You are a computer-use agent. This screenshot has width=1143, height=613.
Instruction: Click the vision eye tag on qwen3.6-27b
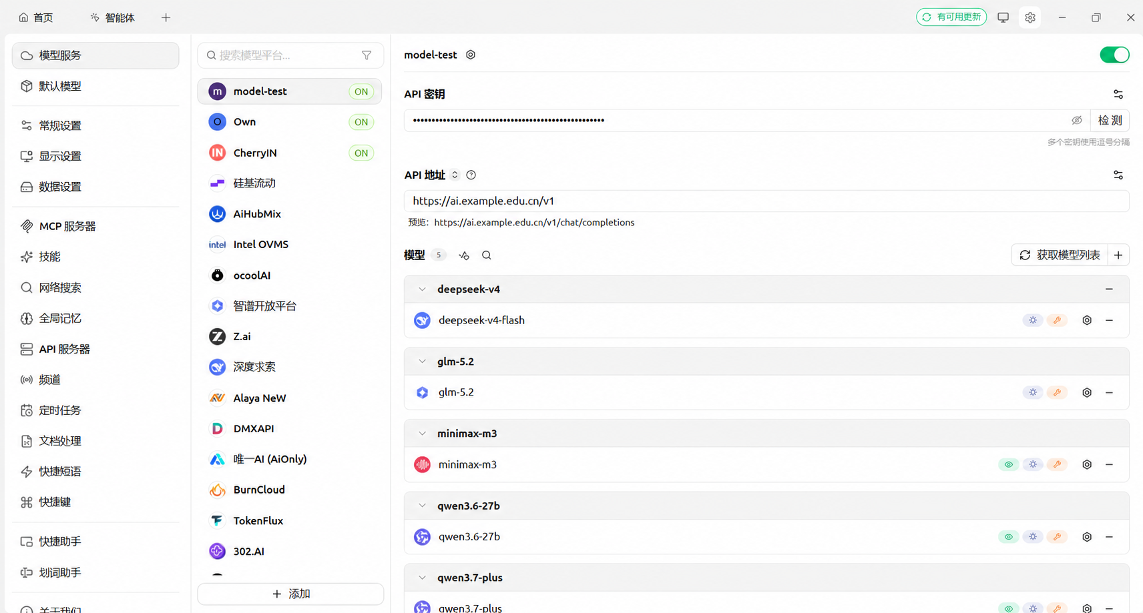coord(1008,536)
